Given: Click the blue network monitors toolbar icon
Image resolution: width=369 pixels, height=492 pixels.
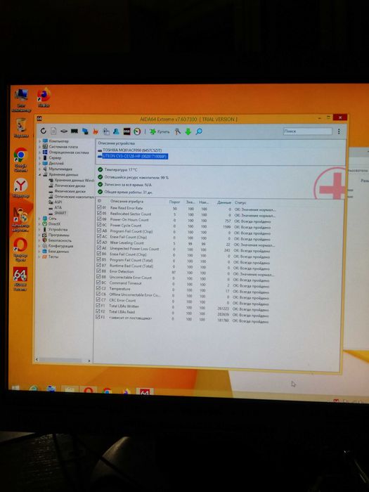Looking at the screenshot, I should (x=85, y=131).
